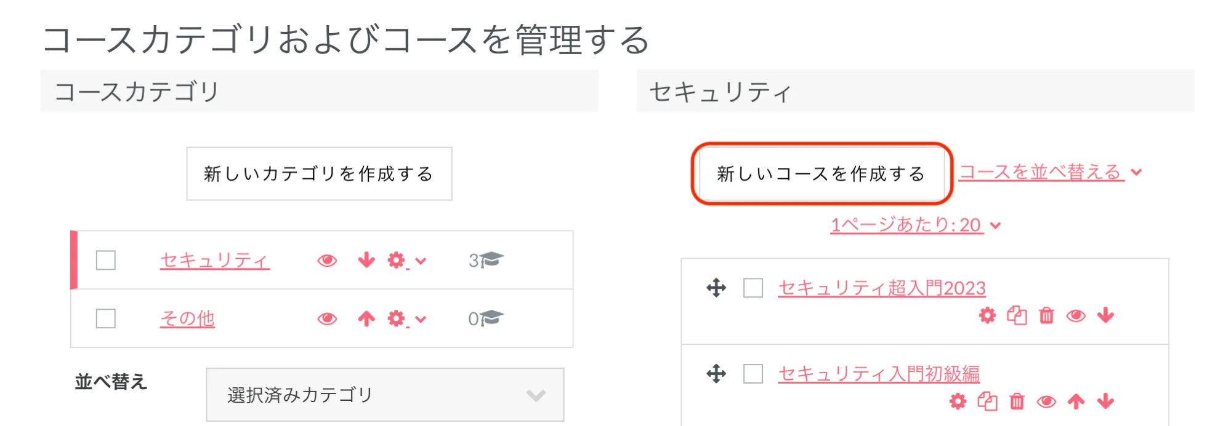1231x426 pixels.
Task: Click the drag handle for セキュリティ超入門2023
Action: [716, 288]
